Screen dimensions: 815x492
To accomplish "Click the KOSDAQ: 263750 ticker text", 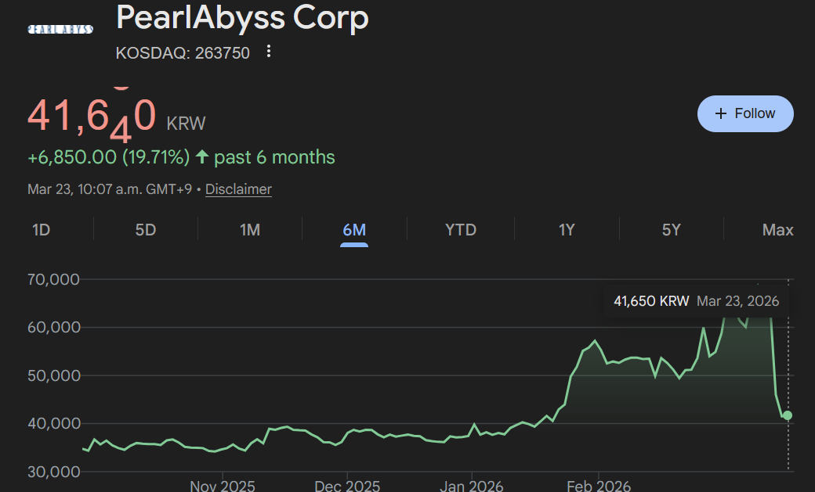I will pyautogui.click(x=183, y=53).
